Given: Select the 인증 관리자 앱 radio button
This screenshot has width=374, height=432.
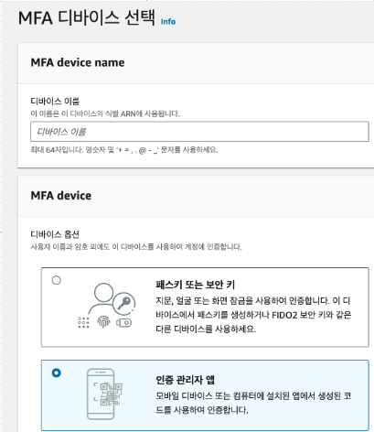Looking at the screenshot, I should 57,373.
